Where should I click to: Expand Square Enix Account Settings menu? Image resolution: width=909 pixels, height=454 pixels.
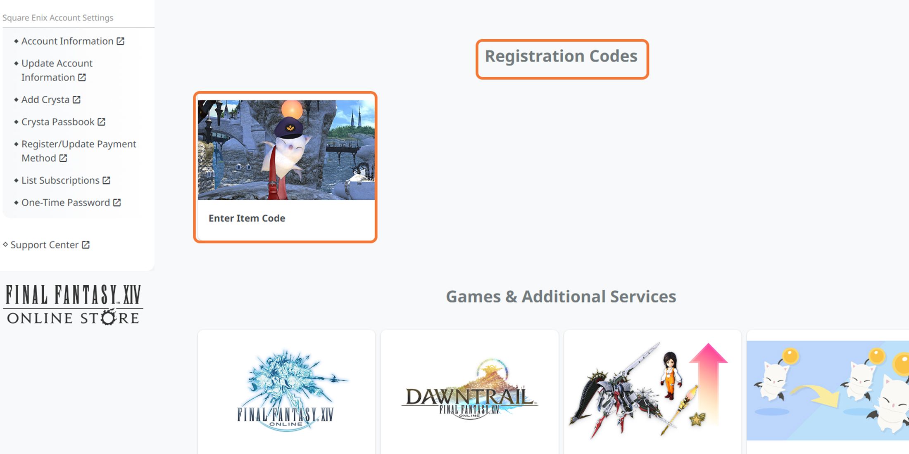(x=58, y=17)
